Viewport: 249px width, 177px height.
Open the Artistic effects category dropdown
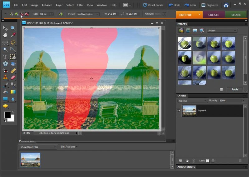pos(222,30)
